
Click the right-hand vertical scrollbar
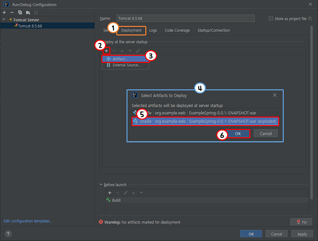pyautogui.click(x=312, y=113)
